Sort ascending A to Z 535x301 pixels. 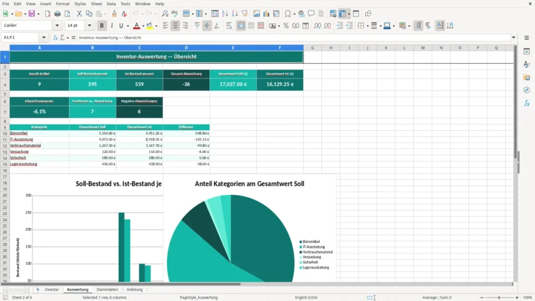(225, 14)
